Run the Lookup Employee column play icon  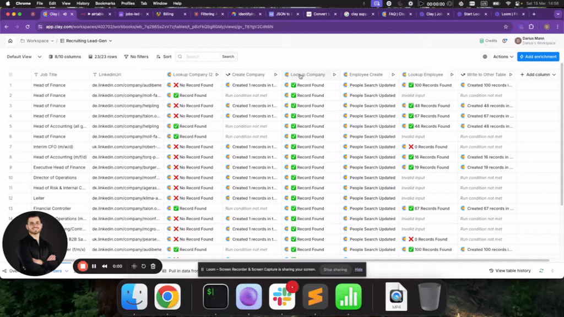click(452, 74)
